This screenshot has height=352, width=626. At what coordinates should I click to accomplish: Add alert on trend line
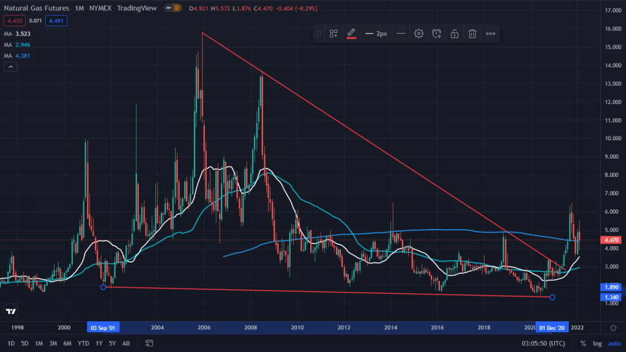(x=436, y=34)
